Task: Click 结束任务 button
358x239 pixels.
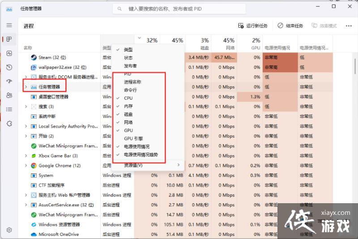Action: [290, 26]
